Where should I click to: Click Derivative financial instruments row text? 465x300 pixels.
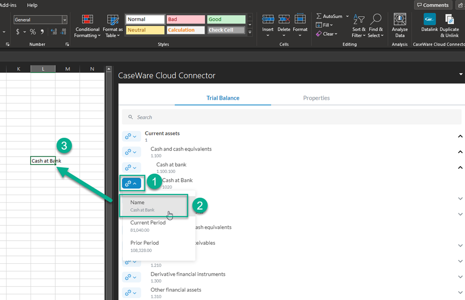(x=188, y=274)
